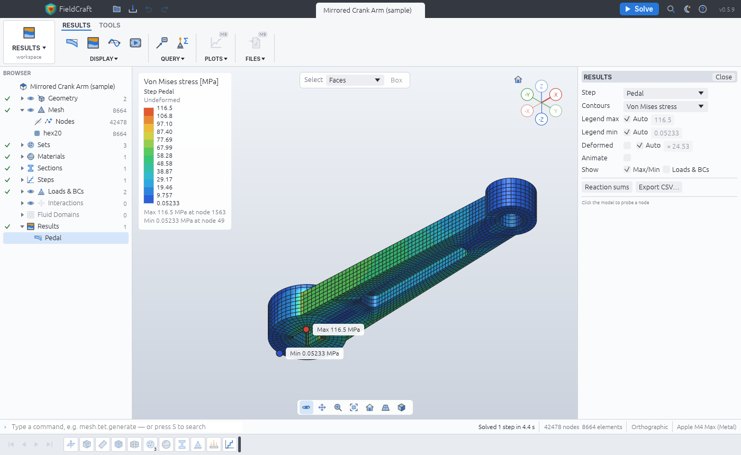Activate the pan view tool
The image size is (741, 455).
[322, 407]
